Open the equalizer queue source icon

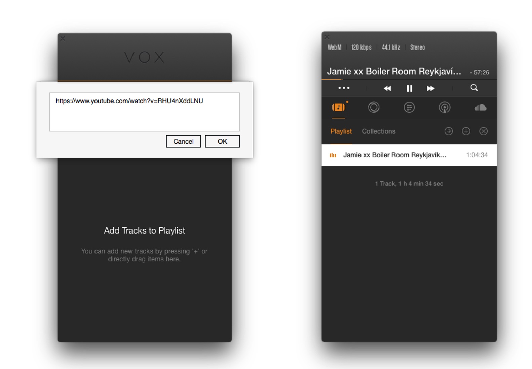coord(409,107)
